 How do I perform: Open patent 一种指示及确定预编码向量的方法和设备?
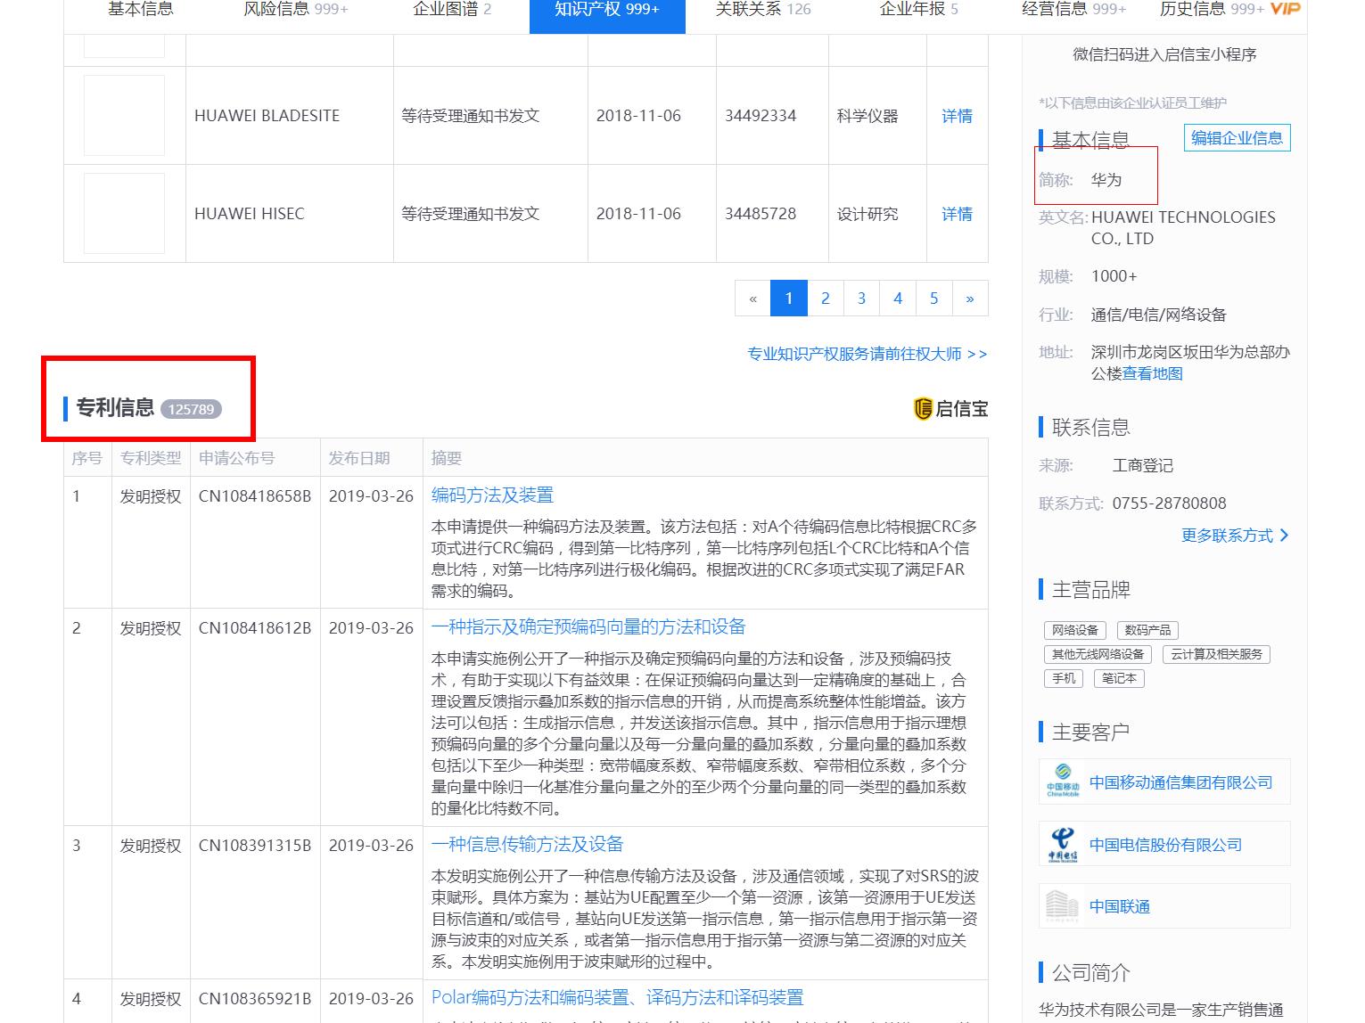click(588, 626)
